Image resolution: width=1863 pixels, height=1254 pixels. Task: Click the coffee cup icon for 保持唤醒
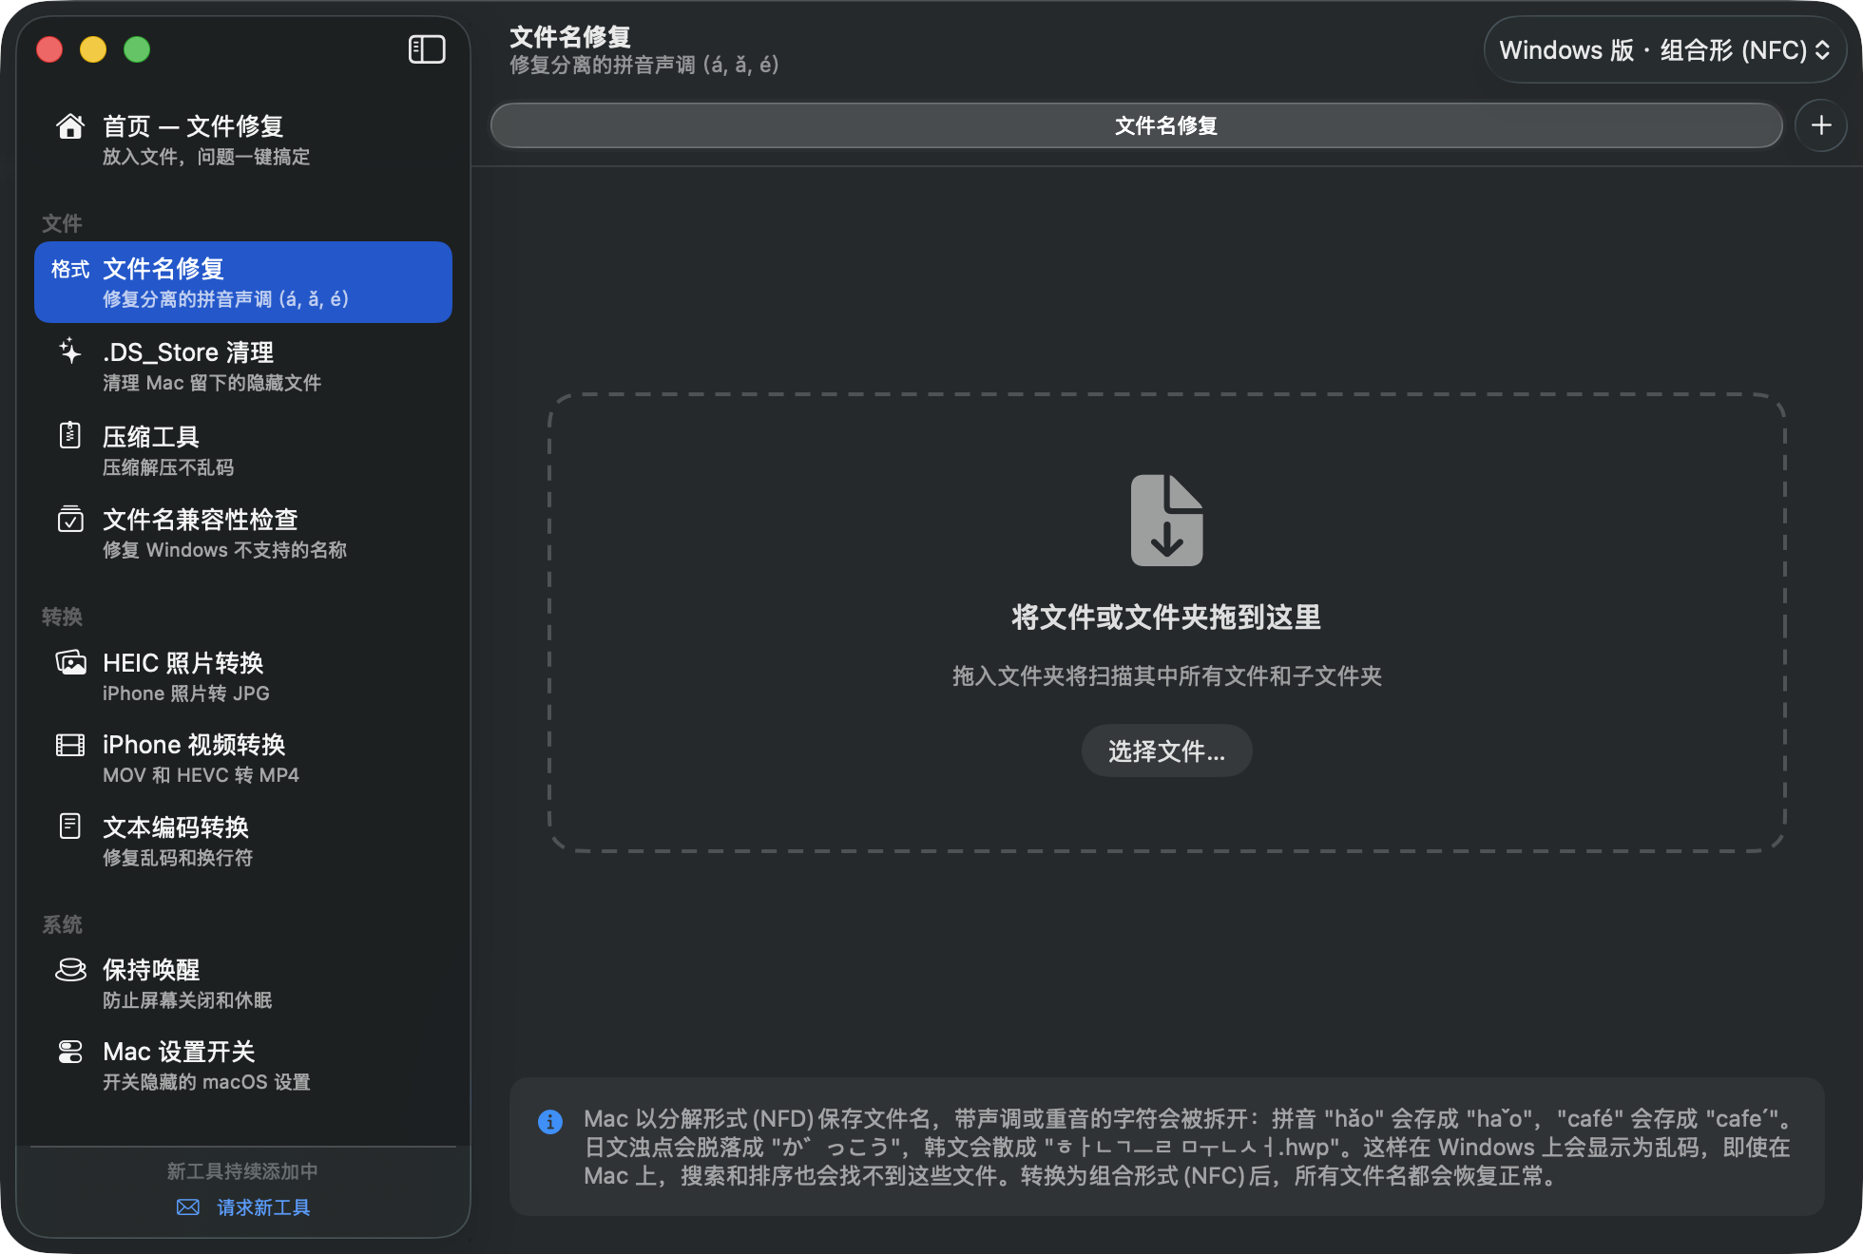(x=70, y=969)
